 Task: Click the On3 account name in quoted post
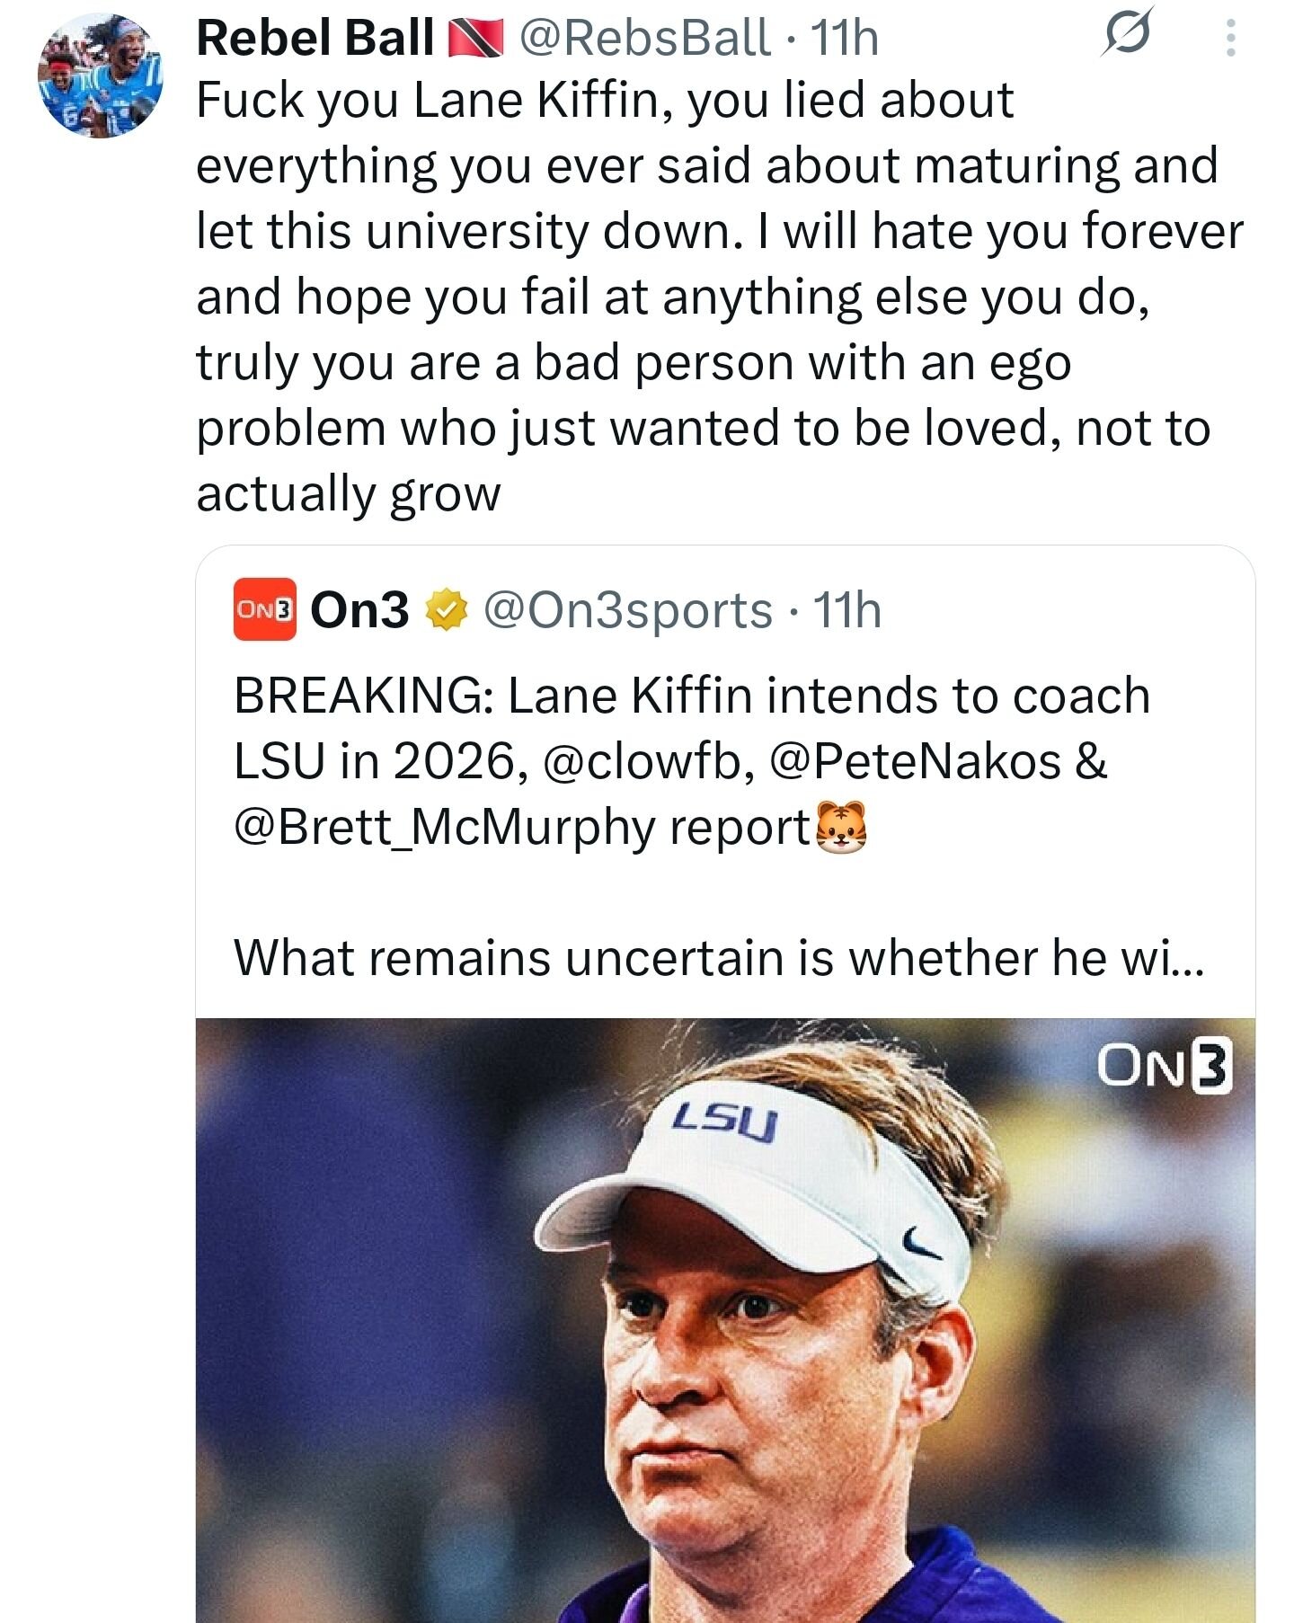[x=359, y=610]
